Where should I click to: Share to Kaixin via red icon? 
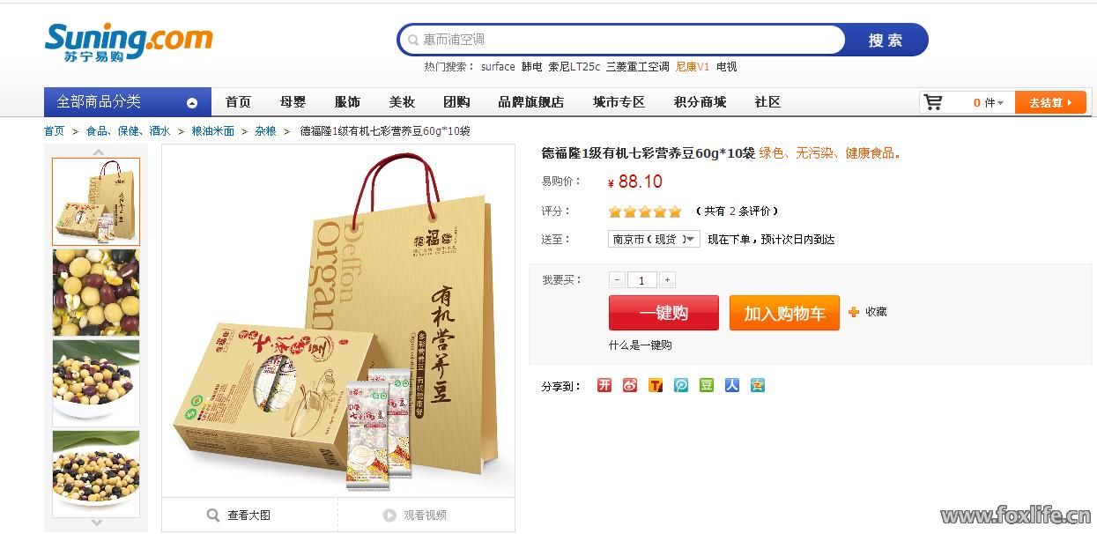click(x=604, y=385)
